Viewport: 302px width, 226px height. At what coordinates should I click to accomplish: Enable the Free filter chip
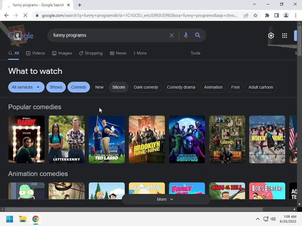[236, 87]
